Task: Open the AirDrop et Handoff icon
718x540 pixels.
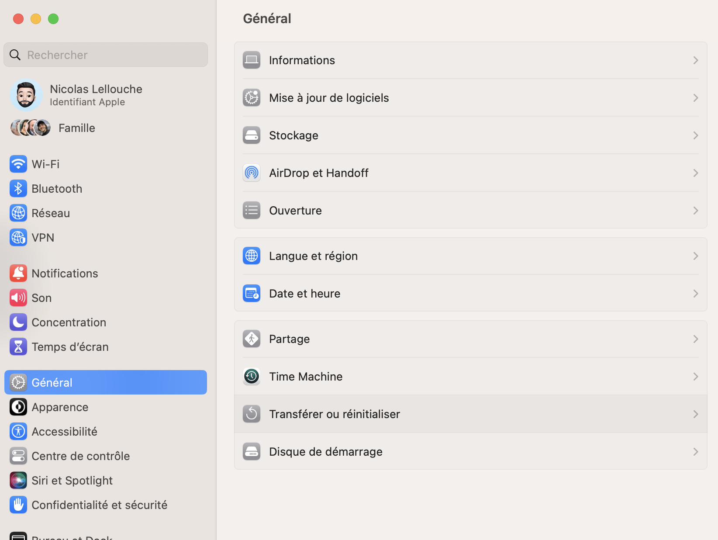Action: click(x=252, y=173)
